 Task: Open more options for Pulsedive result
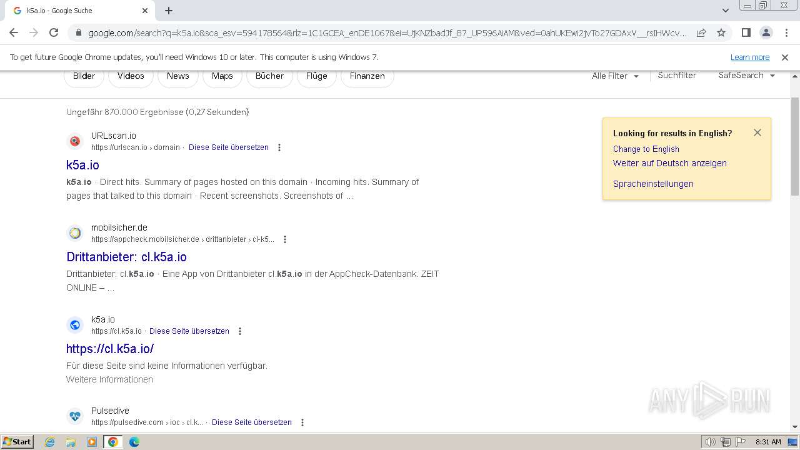point(302,422)
